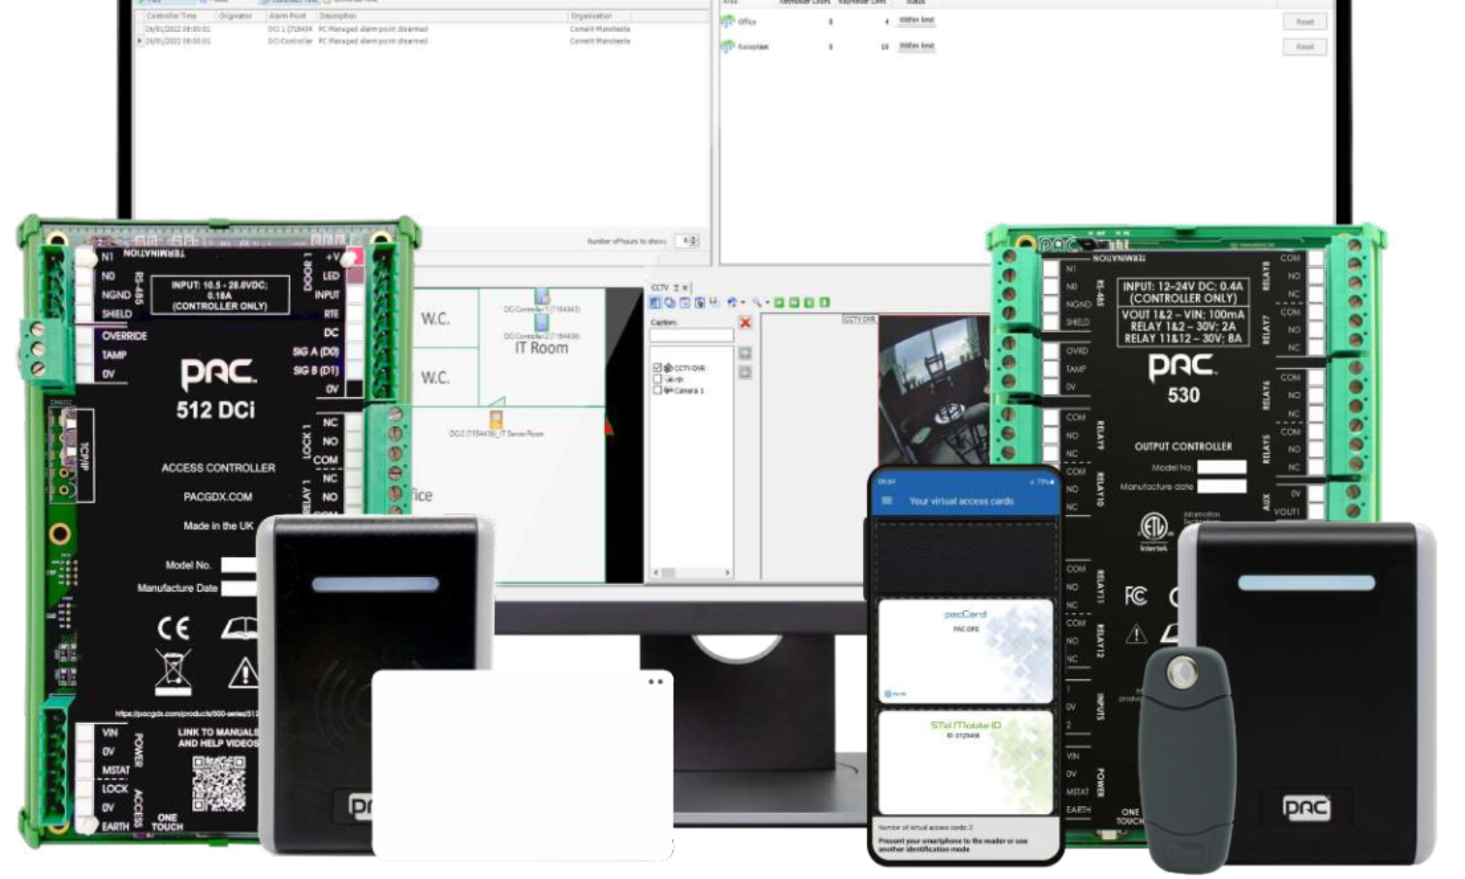
Task: Click the red X delete button beside Caption
Action: pyautogui.click(x=745, y=323)
